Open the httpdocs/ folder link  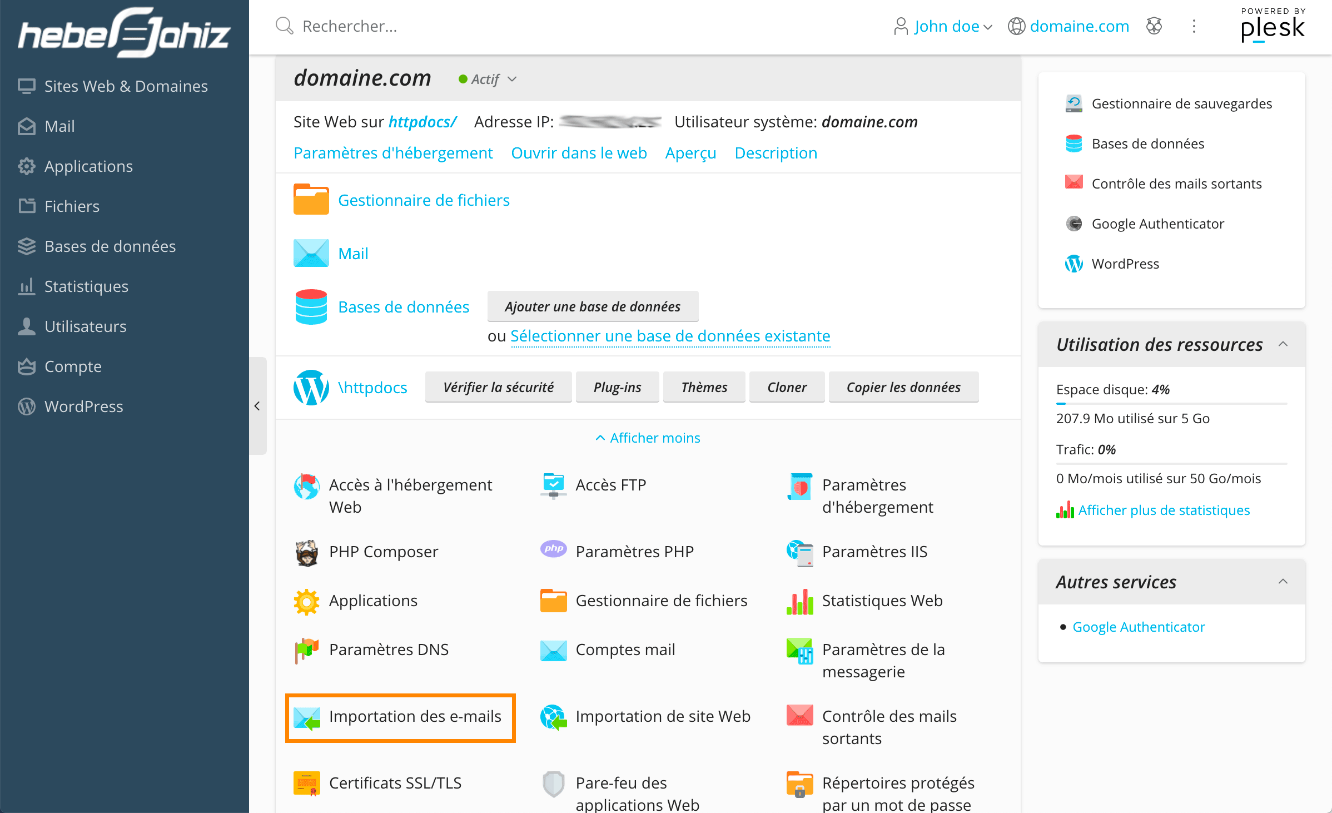pos(423,122)
